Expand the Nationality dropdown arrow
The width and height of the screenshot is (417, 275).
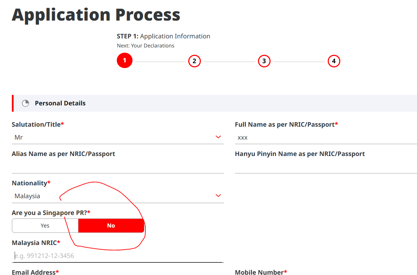coord(218,195)
